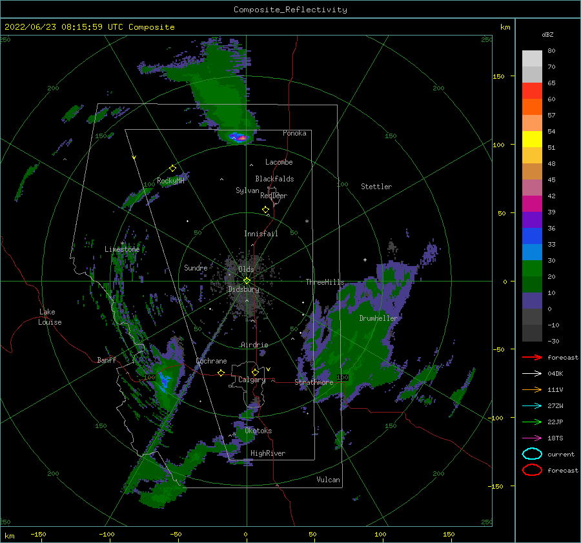Click the Sylvan label
The height and width of the screenshot is (543, 581).
[247, 190]
